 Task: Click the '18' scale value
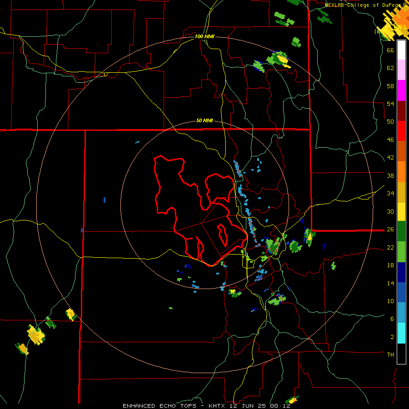point(390,265)
